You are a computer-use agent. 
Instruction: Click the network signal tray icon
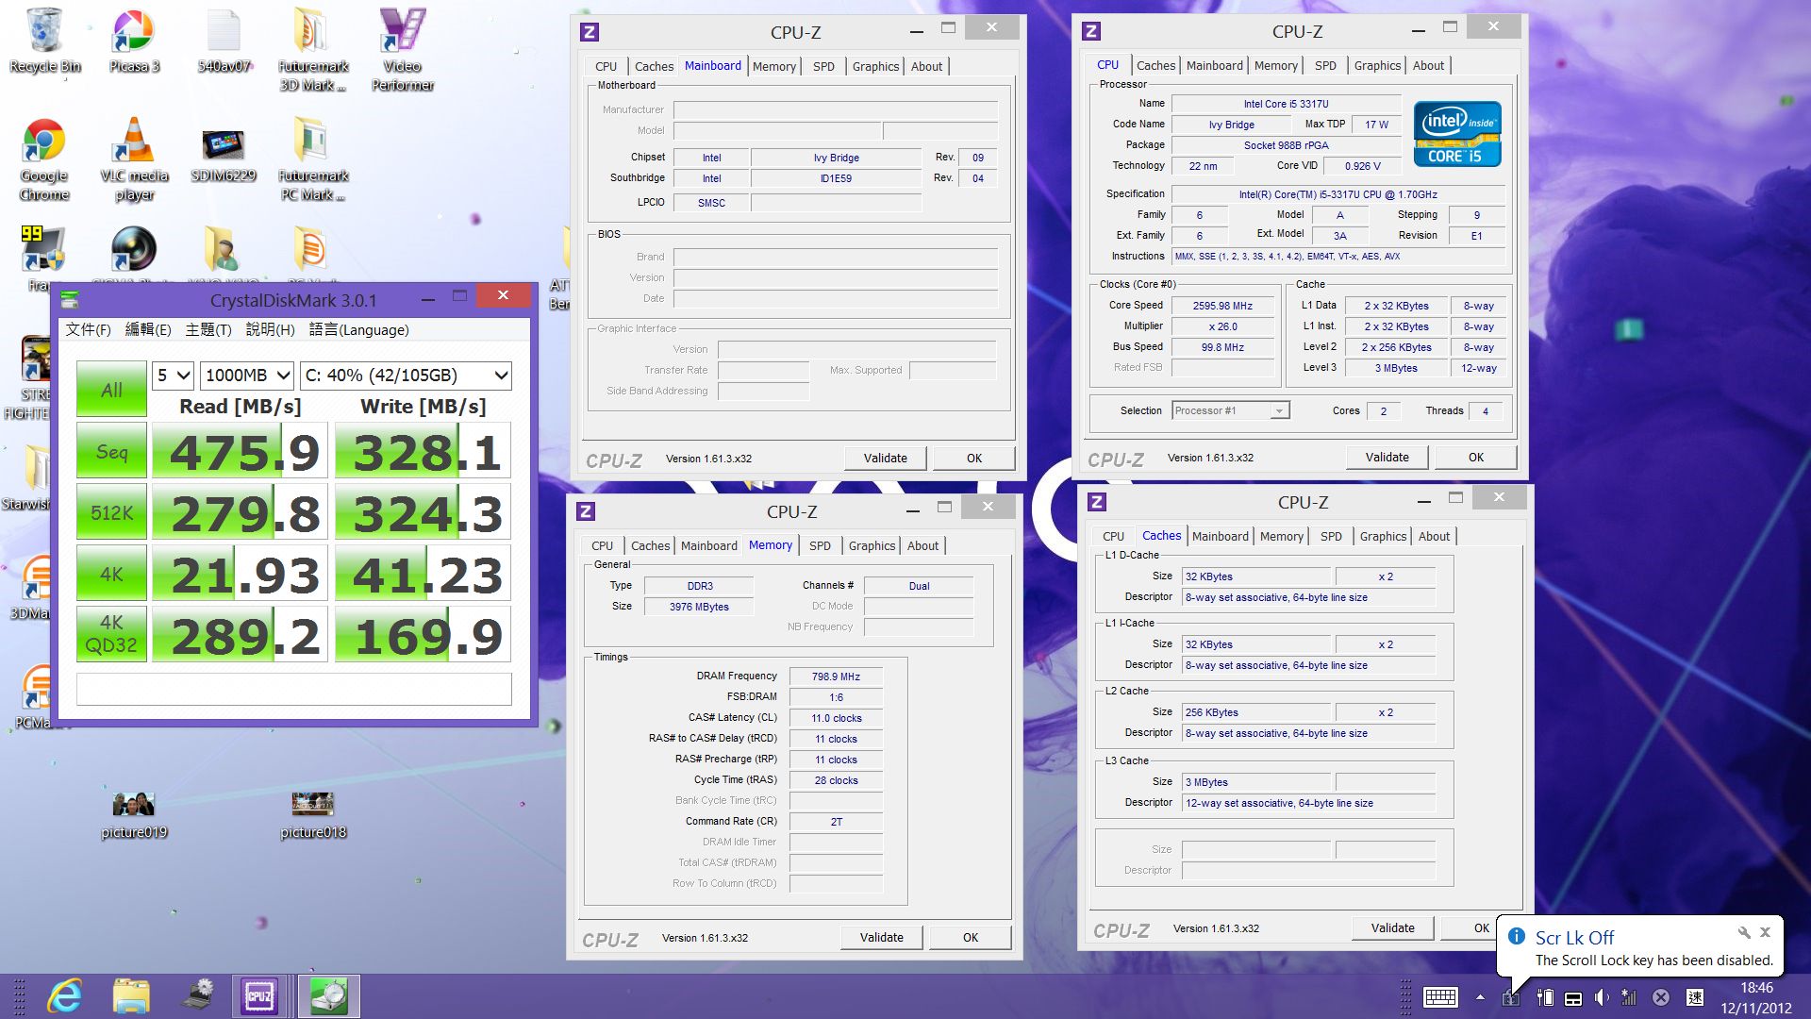pyautogui.click(x=1629, y=997)
